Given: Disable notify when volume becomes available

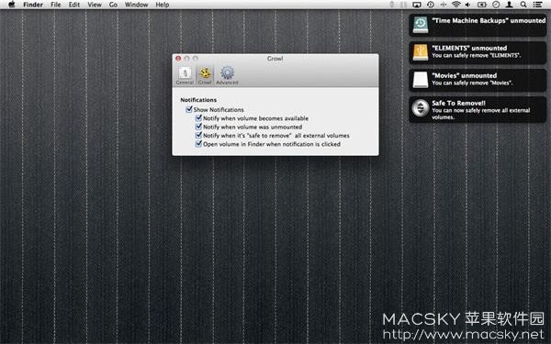Looking at the screenshot, I should [198, 118].
